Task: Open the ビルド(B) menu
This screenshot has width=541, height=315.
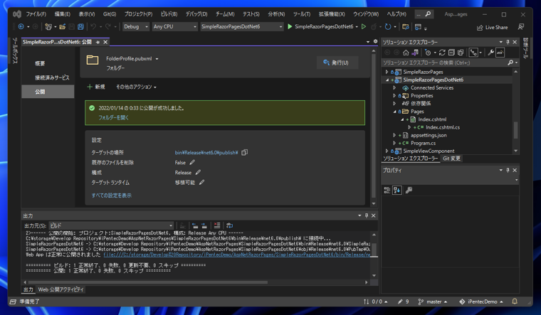Action: (169, 14)
